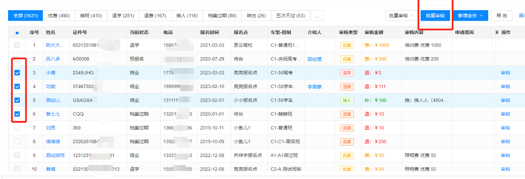This screenshot has height=179, width=525.
Task: Uncheck the checkbox for row 测试LL
Action: (x=17, y=100)
